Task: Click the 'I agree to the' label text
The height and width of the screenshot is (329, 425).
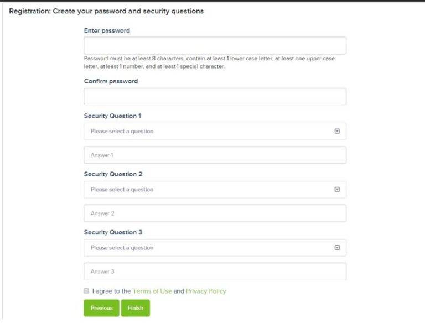Action: [x=111, y=291]
